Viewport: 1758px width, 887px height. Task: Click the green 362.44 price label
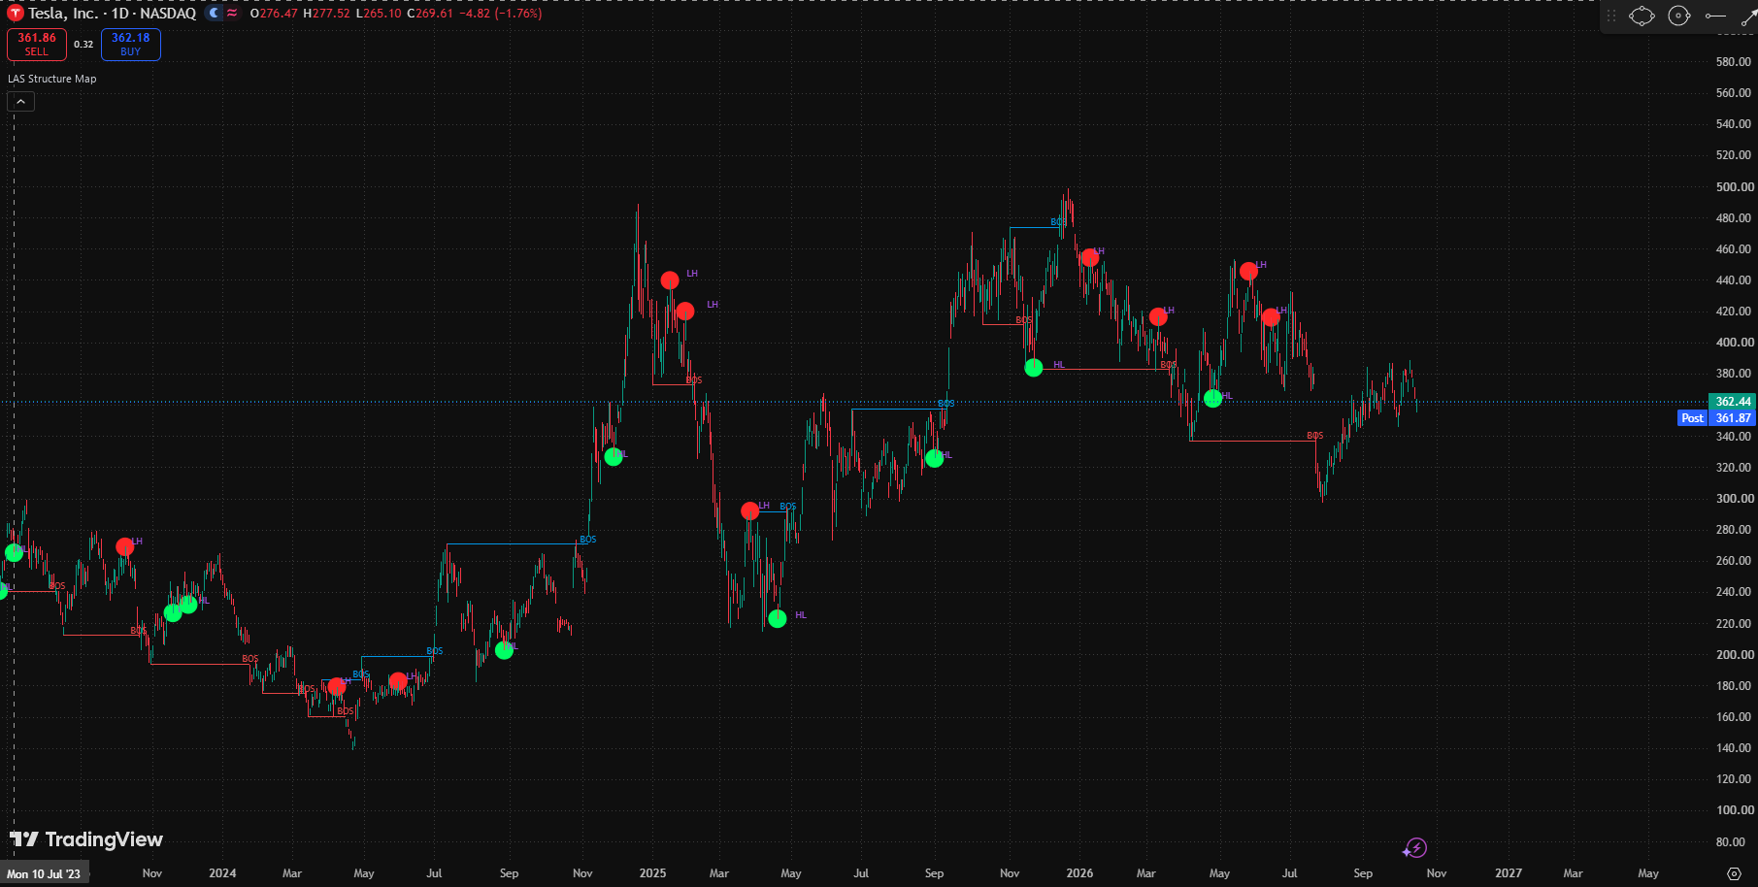click(1733, 402)
